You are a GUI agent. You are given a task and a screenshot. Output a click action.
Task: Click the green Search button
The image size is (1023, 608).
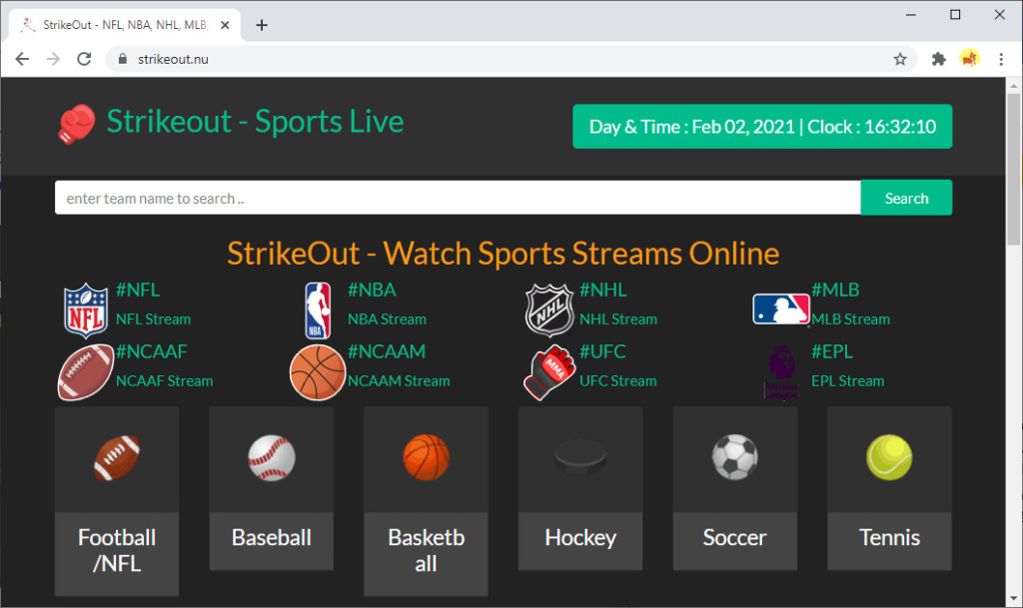point(906,198)
